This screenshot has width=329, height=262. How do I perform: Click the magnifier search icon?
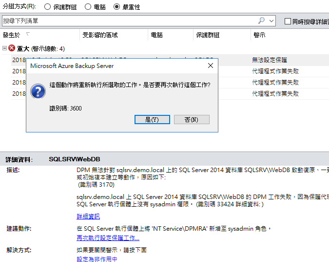click(261, 21)
